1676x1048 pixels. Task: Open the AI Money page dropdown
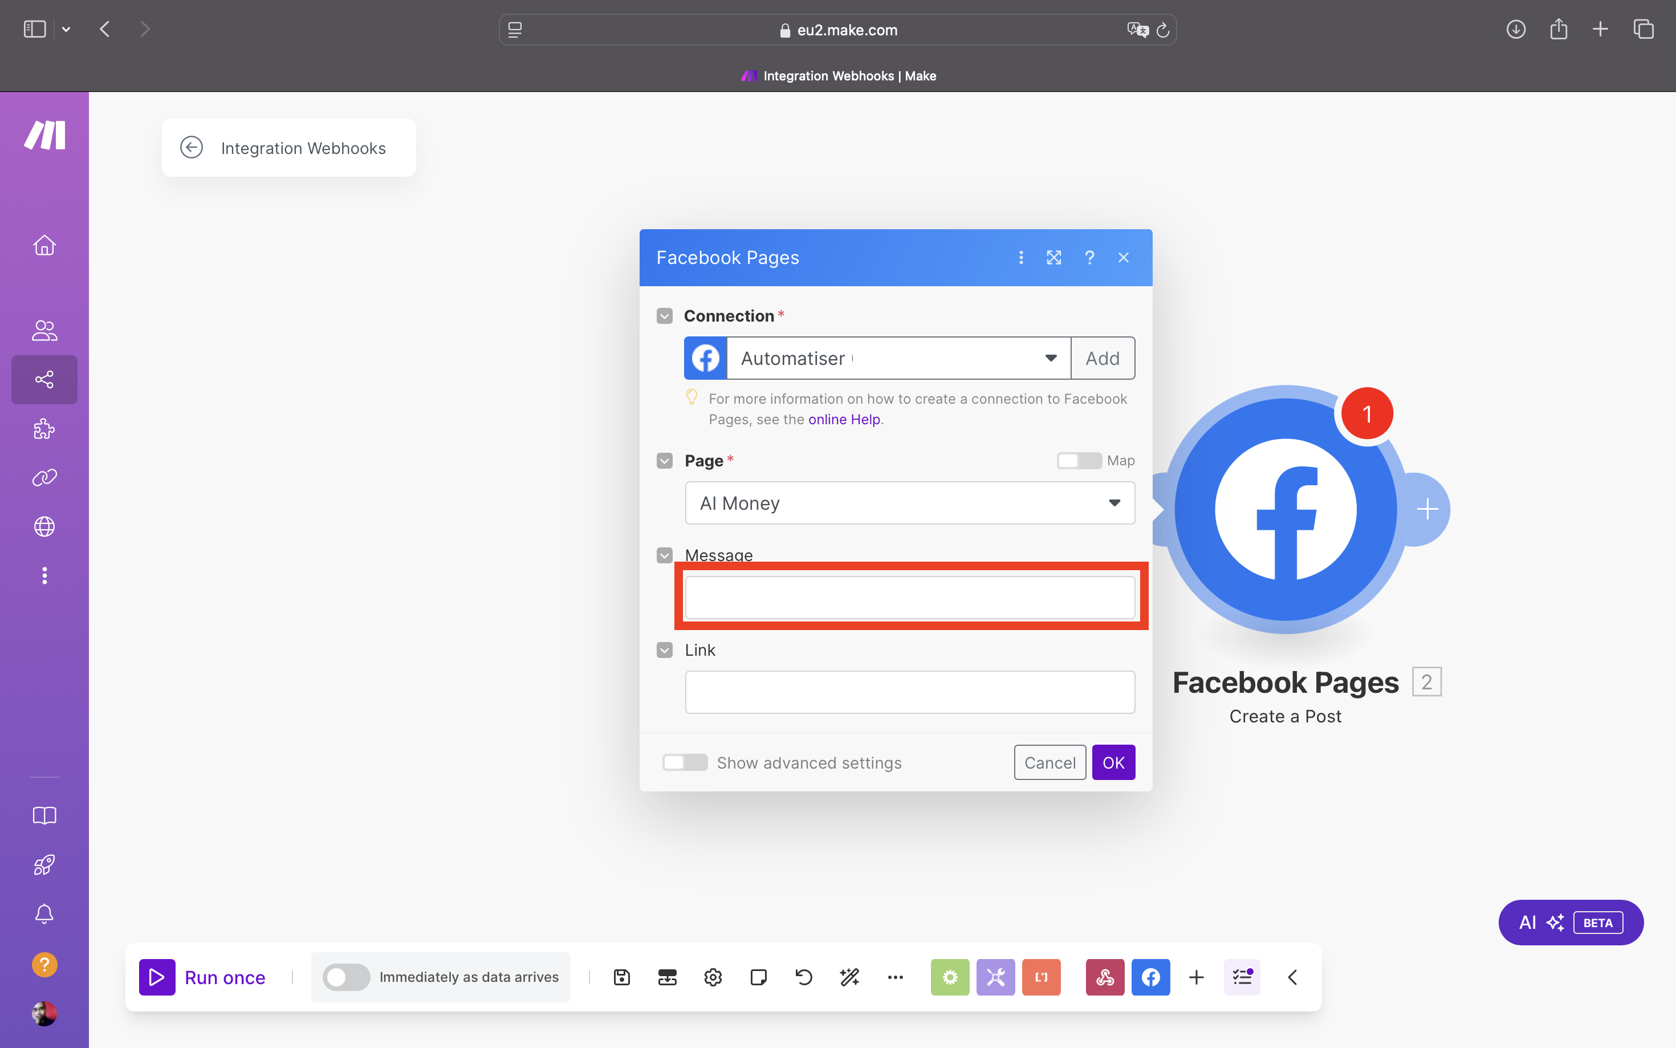[910, 503]
